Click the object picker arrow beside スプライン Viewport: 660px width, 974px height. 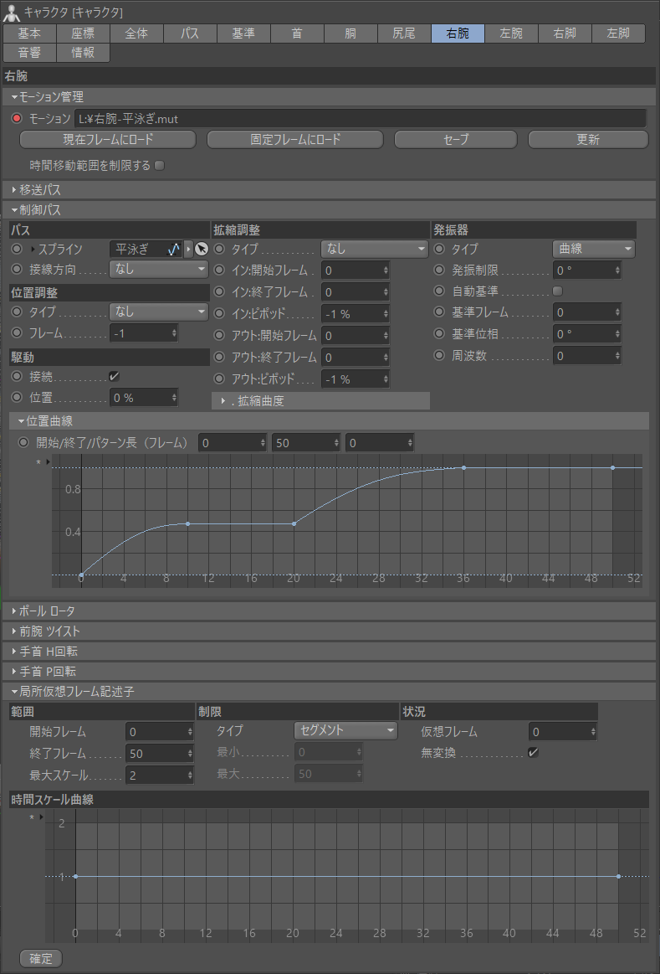pos(201,249)
